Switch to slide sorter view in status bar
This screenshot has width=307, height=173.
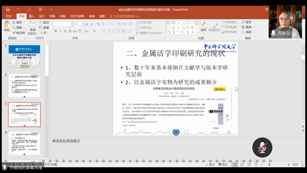click(x=242, y=164)
